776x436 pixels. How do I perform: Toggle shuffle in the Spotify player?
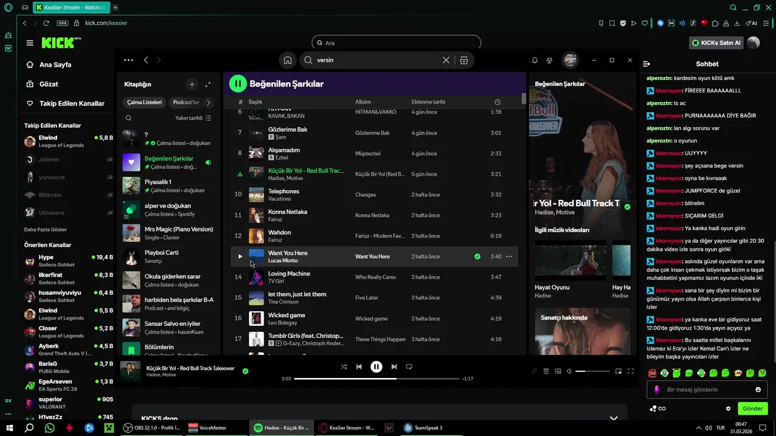pos(344,366)
